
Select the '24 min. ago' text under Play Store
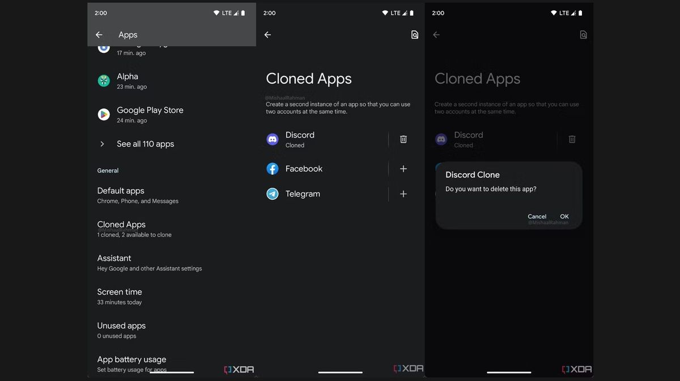point(131,121)
